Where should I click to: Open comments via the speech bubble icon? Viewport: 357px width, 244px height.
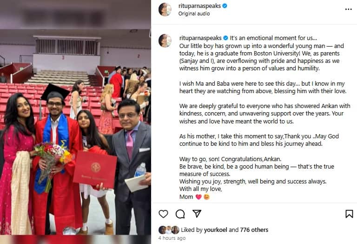click(180, 214)
